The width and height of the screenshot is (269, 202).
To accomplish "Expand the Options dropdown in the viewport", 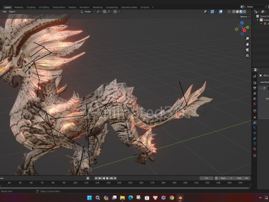I will (244, 17).
